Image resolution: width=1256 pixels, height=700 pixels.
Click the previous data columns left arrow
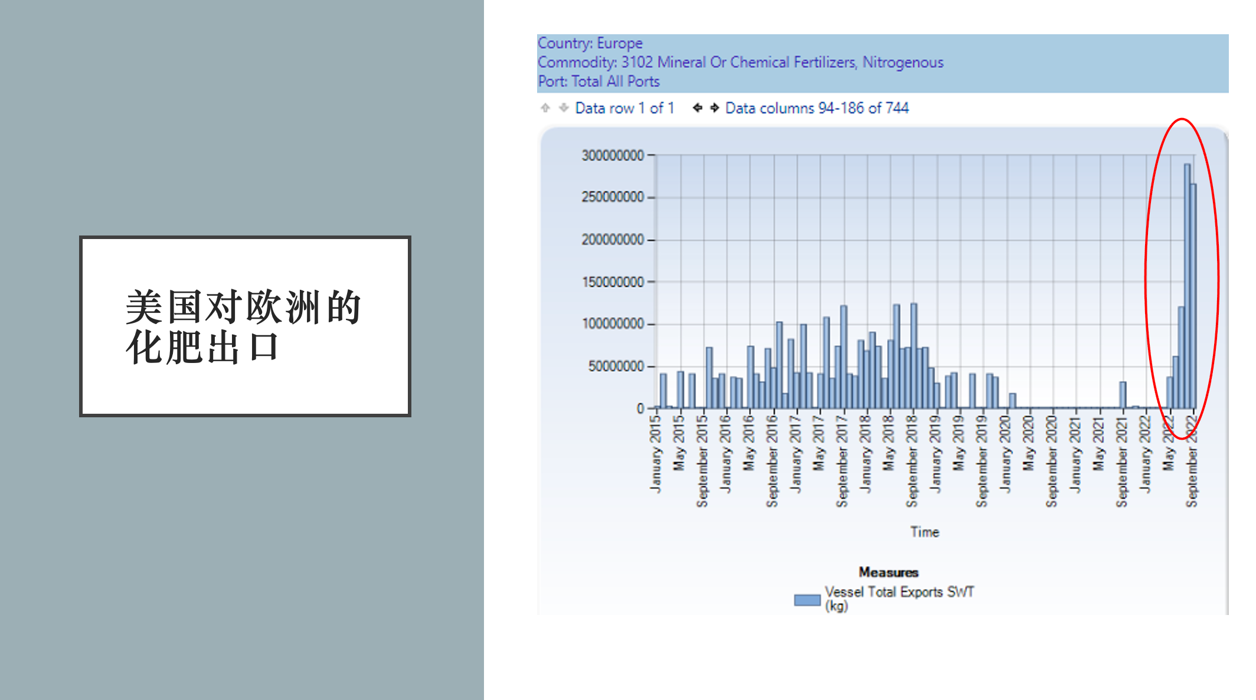[697, 108]
